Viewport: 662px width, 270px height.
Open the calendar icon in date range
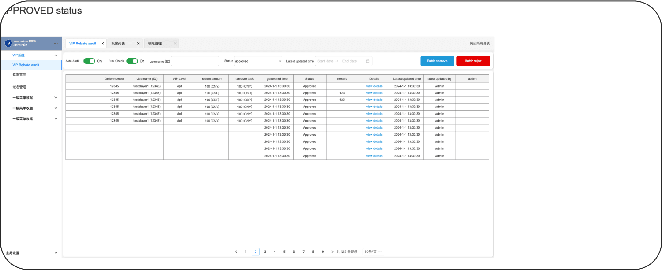[x=368, y=61]
